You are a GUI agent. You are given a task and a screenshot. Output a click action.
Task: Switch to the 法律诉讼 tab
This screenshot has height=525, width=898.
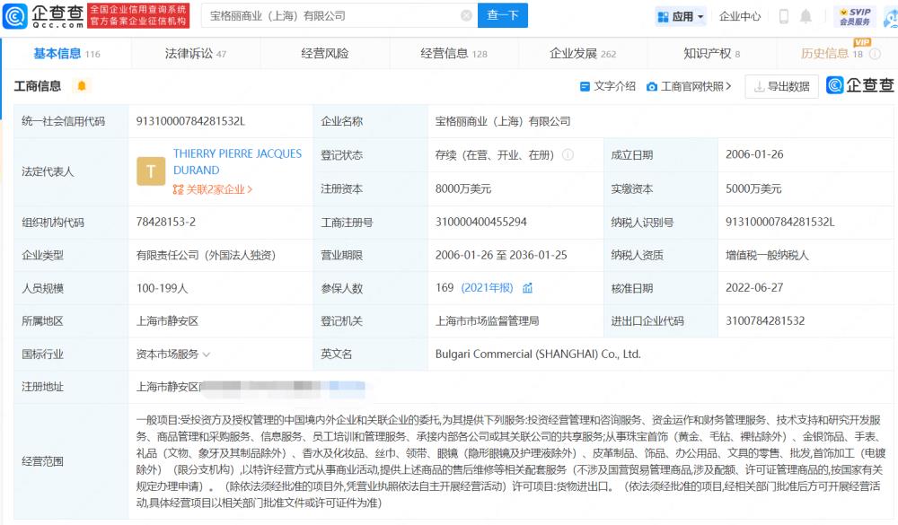point(185,52)
